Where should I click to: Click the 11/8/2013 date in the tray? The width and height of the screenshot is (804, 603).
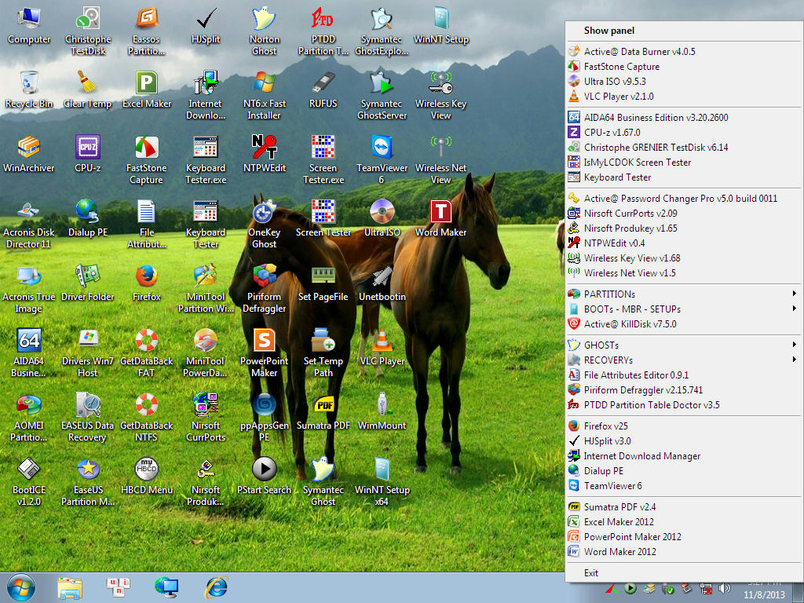[764, 595]
